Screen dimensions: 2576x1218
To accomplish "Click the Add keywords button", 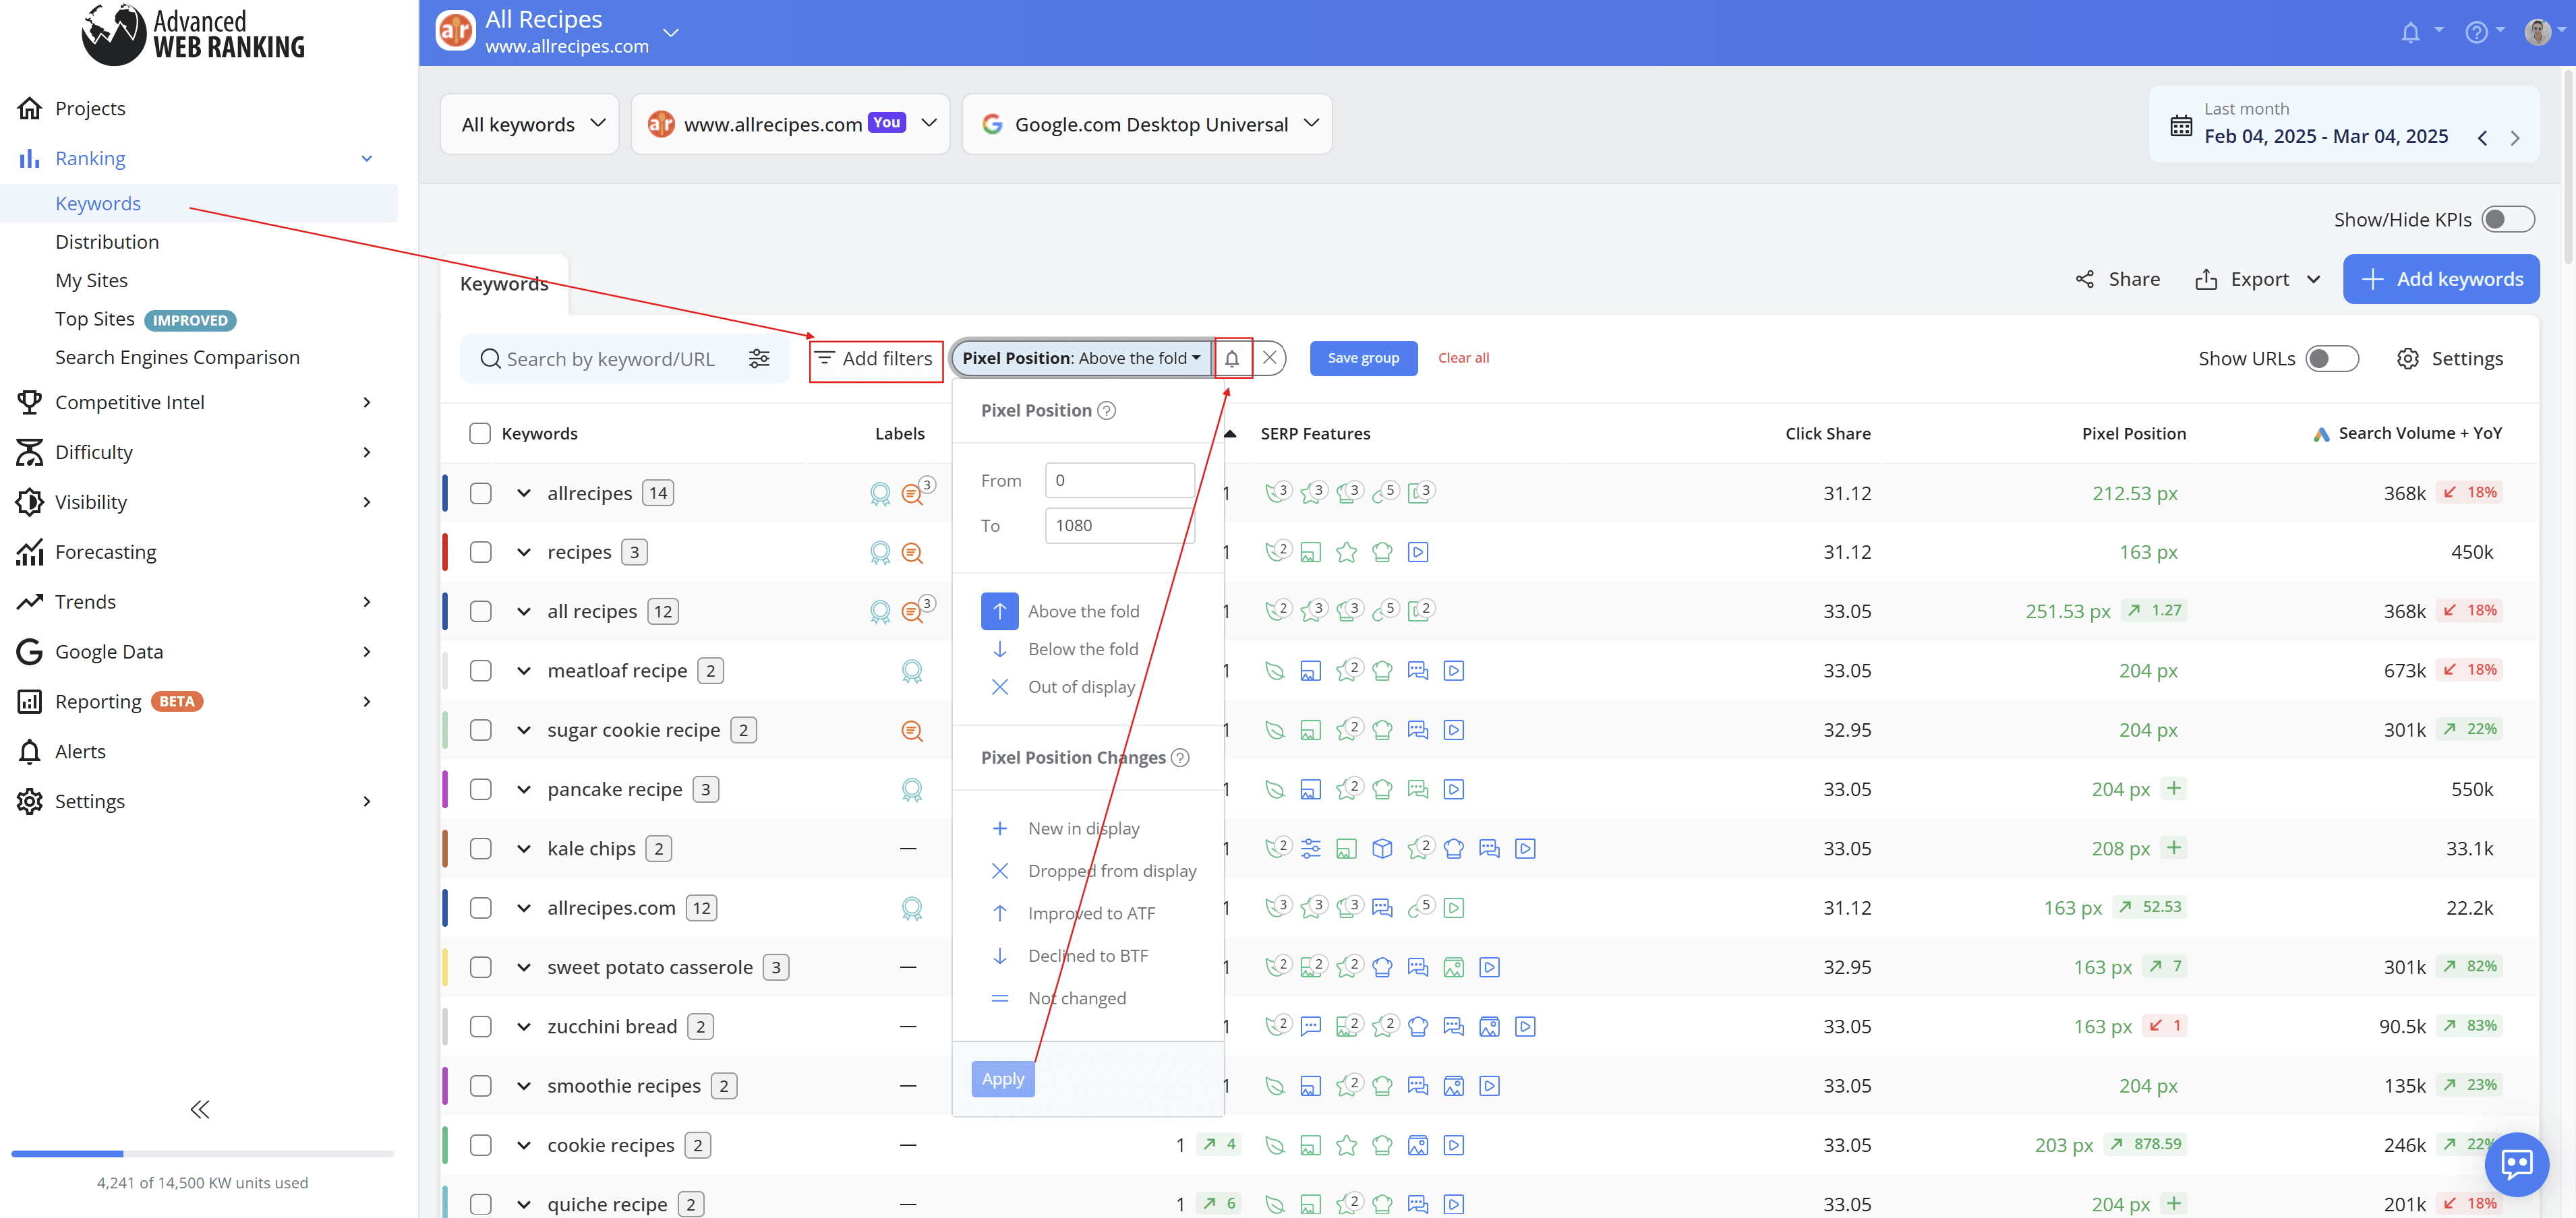I will tap(2441, 280).
